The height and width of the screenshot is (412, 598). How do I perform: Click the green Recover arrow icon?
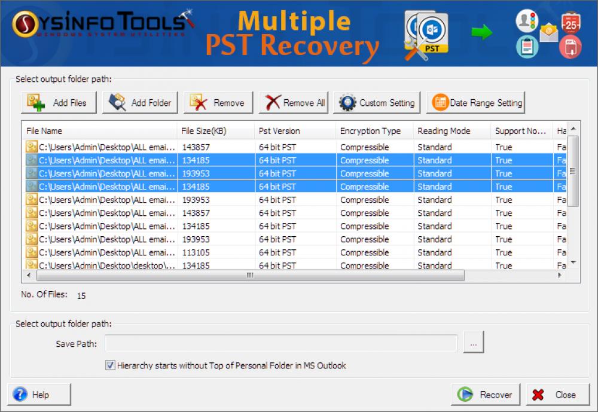(465, 395)
